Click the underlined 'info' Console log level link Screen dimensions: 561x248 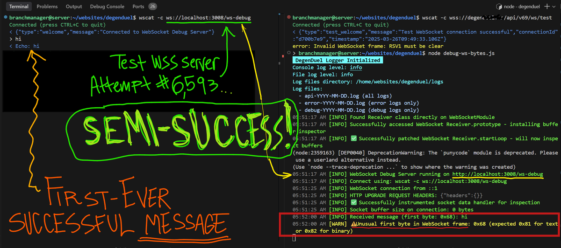point(356,68)
